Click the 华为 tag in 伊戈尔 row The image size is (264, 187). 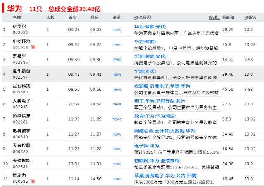point(139,27)
